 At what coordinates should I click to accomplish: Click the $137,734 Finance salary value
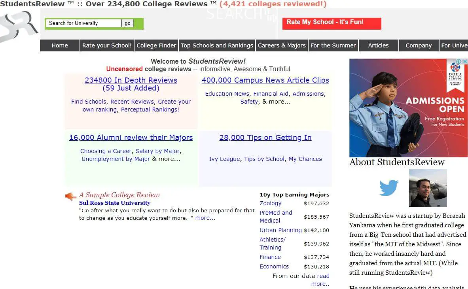316,257
